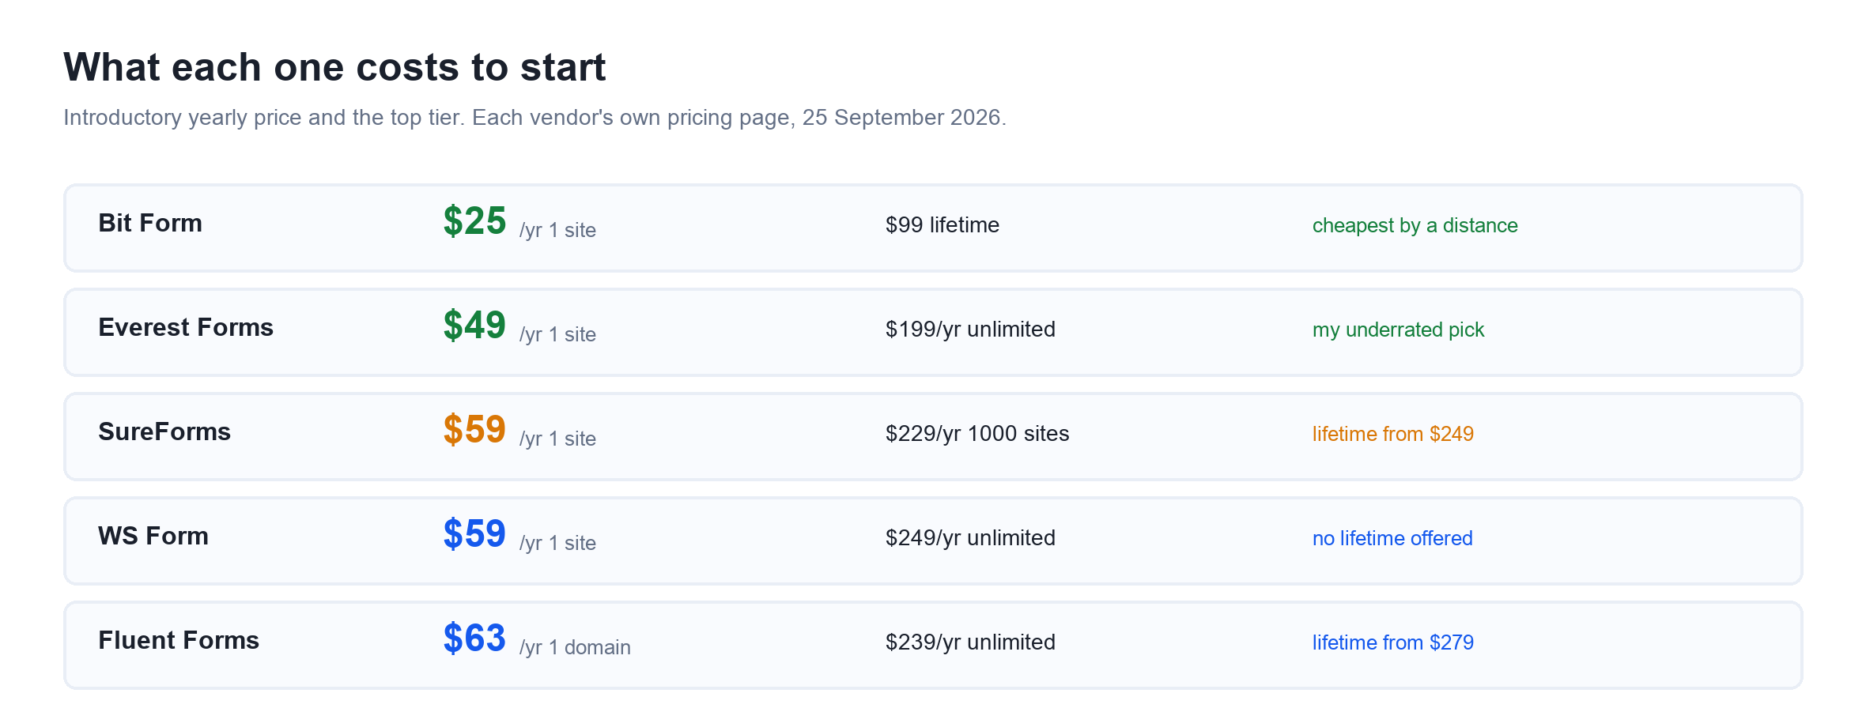1866x727 pixels.
Task: Click the heading "What each one costs to start"
Action: click(x=334, y=67)
